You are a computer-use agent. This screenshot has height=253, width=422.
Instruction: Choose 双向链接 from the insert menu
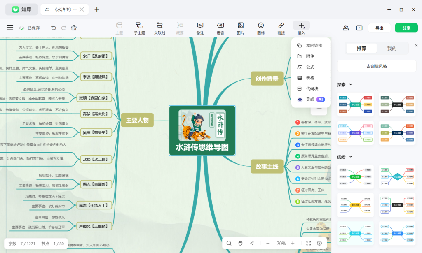[310, 45]
